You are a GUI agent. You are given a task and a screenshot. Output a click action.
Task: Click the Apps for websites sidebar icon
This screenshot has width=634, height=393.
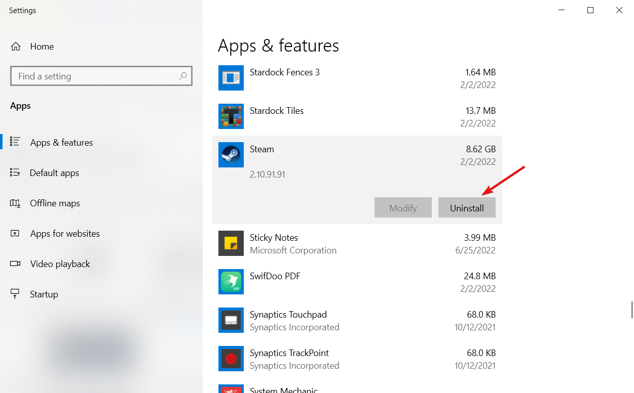(x=15, y=233)
